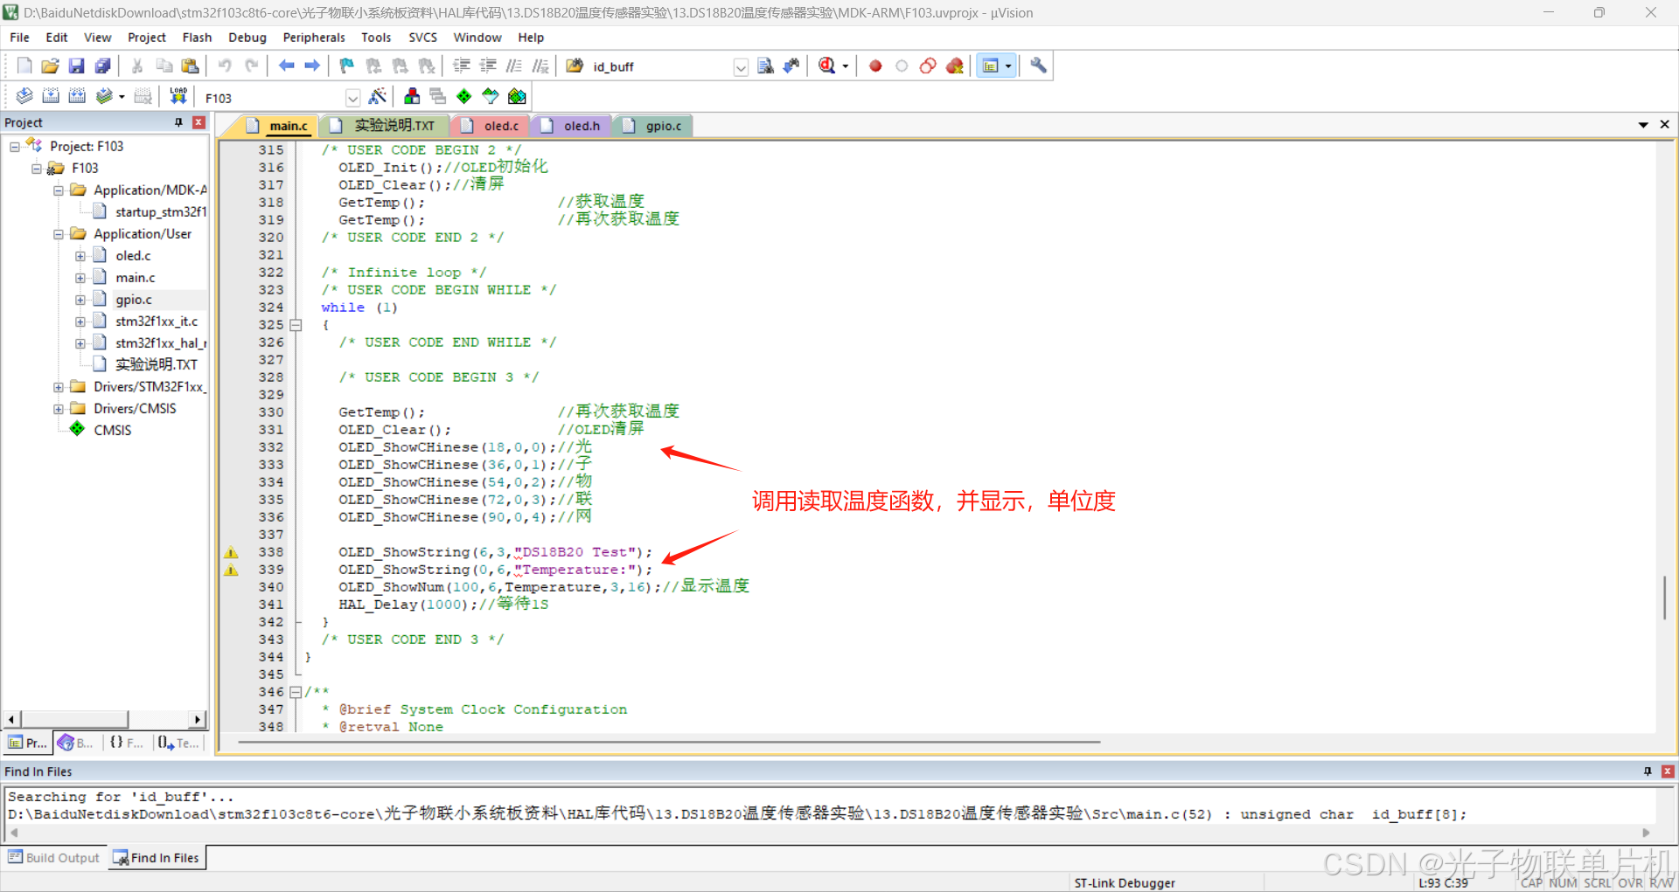Expand the Drivers/CMSIS folder
Viewport: 1679px width, 892px height.
[59, 409]
